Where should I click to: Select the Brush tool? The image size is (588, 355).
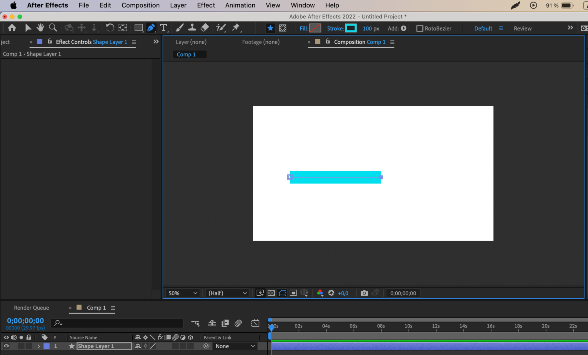pyautogui.click(x=179, y=28)
